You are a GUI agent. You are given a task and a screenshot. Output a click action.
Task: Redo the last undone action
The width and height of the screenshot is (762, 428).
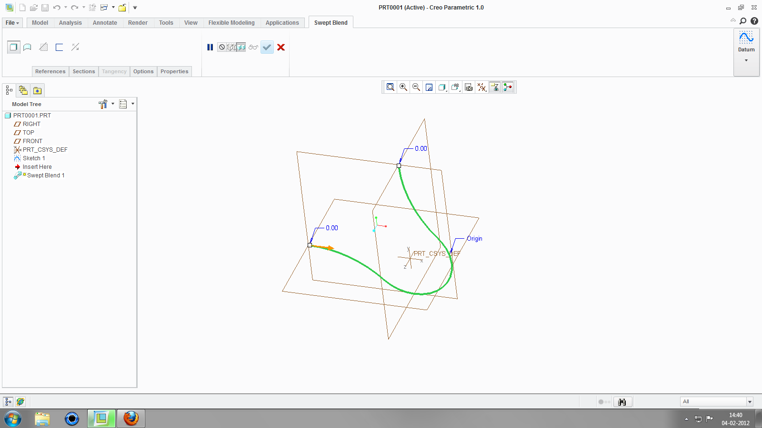pos(75,8)
